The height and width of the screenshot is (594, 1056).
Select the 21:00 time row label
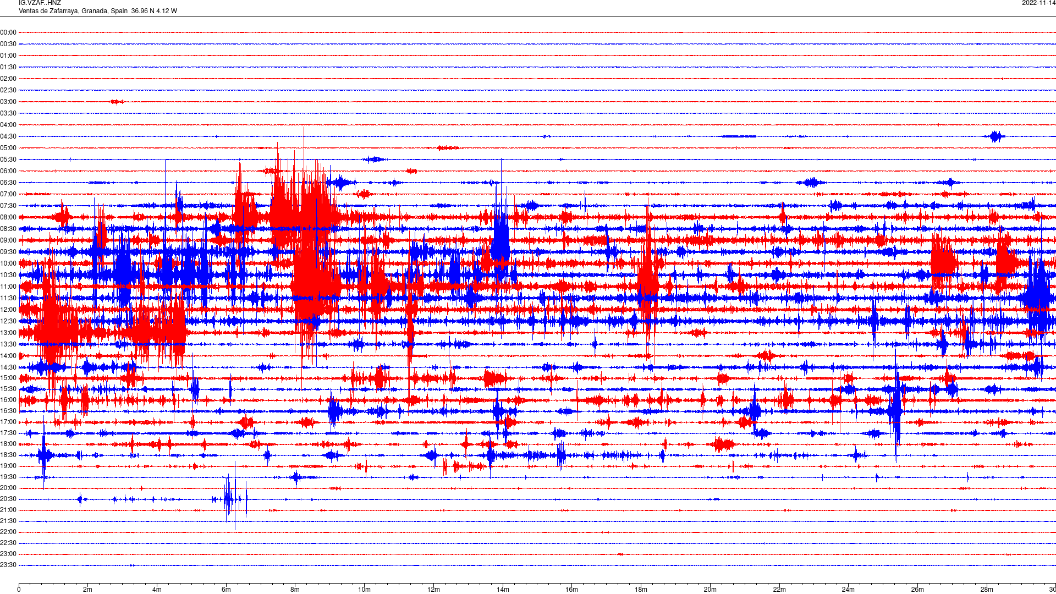point(8,510)
